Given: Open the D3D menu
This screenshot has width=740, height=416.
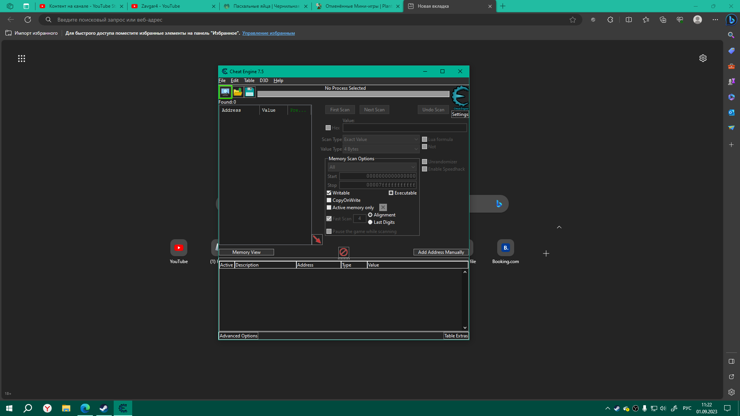Looking at the screenshot, I should [x=264, y=81].
